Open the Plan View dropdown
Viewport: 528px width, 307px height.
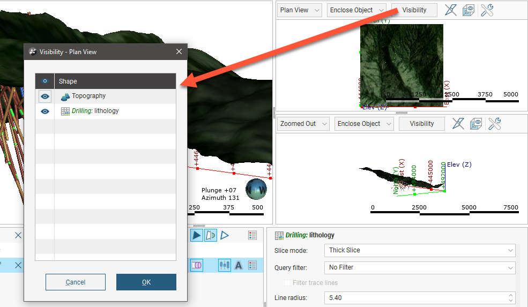tap(300, 10)
